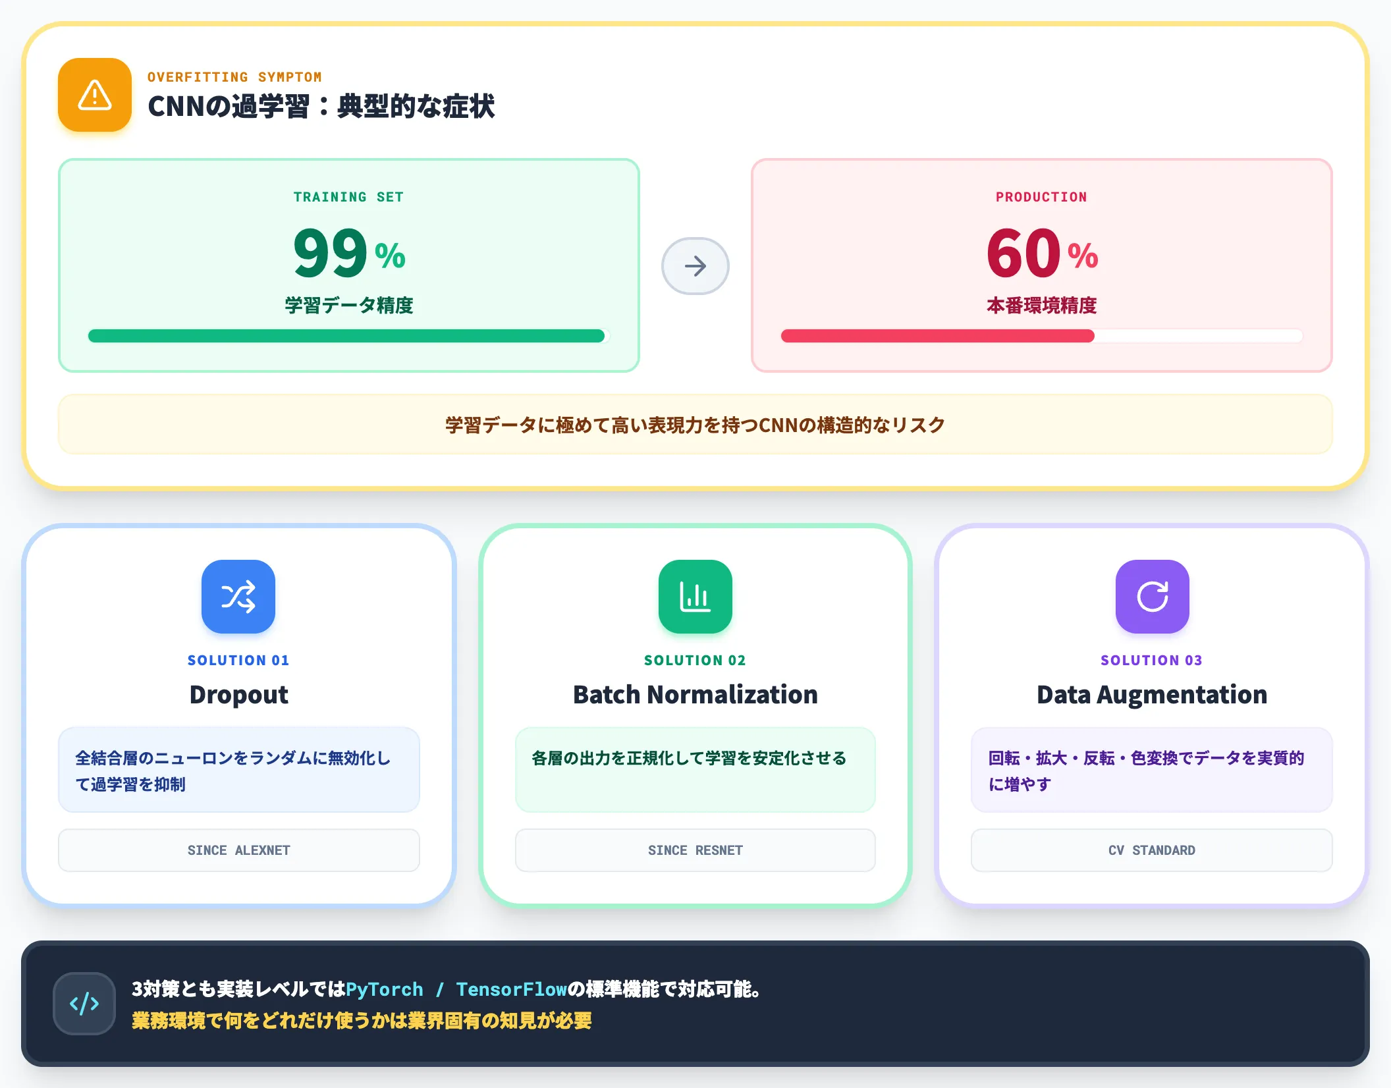This screenshot has height=1088, width=1391.
Task: Click the green bar chart icon
Action: (695, 597)
